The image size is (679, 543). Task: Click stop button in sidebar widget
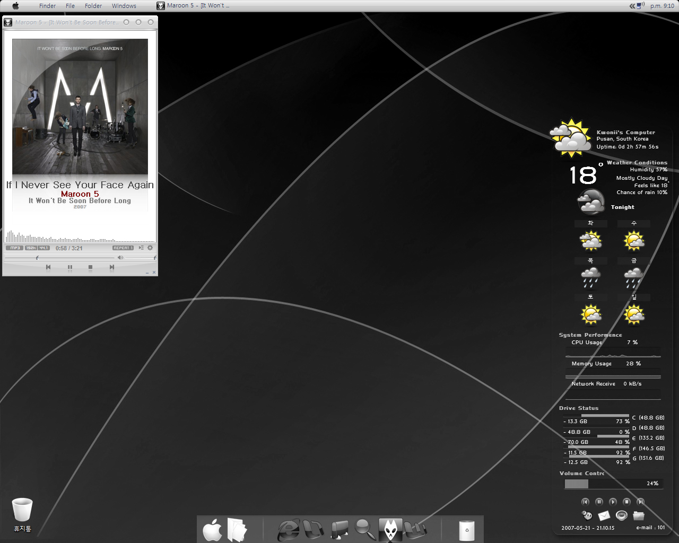click(x=626, y=502)
